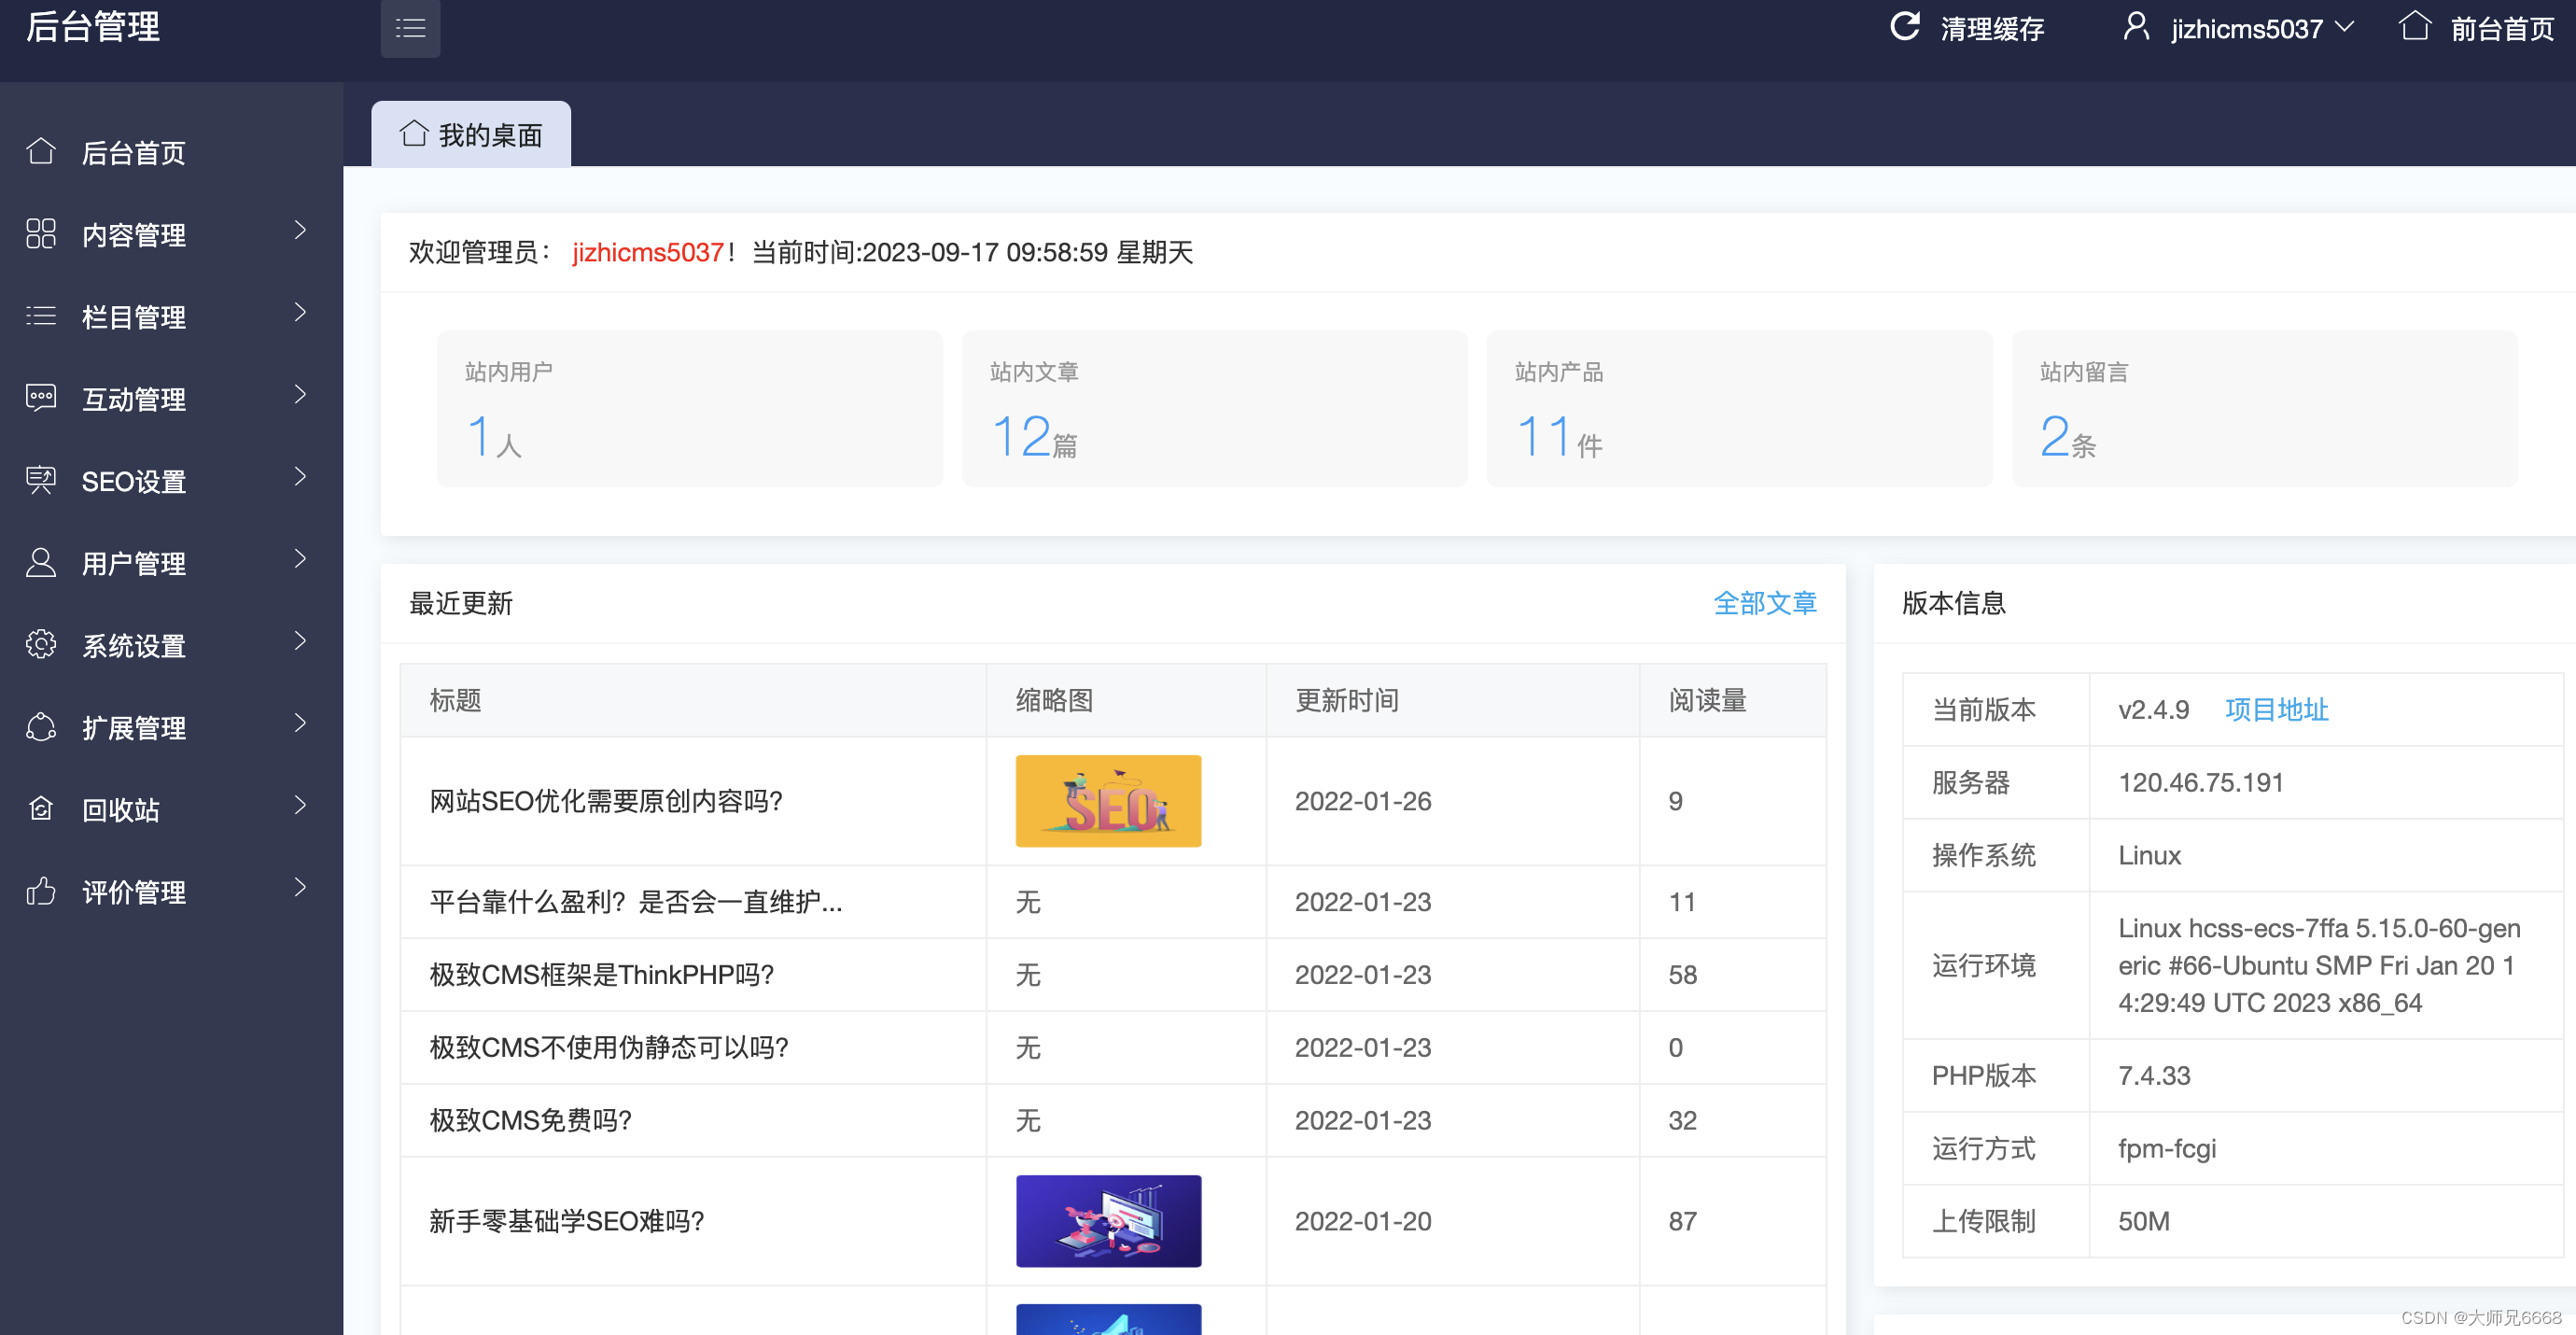Click the red jizhicms5037 admin name
This screenshot has height=1335, width=2576.
tap(648, 252)
